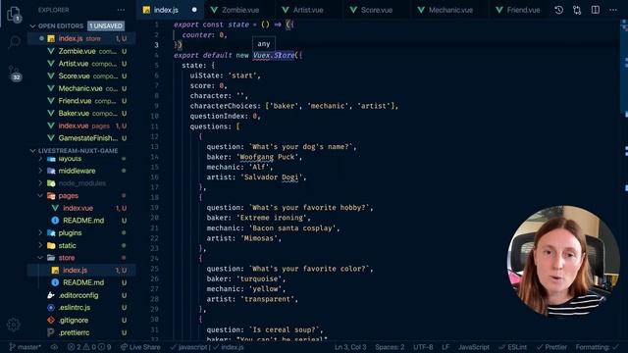Switch to the Mechanic.vue tab
The height and width of the screenshot is (353, 628).
(449, 10)
